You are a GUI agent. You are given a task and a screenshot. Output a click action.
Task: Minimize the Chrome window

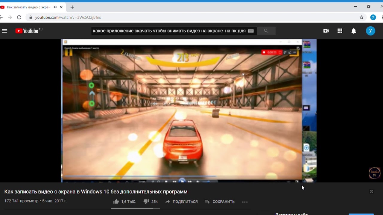click(x=355, y=6)
